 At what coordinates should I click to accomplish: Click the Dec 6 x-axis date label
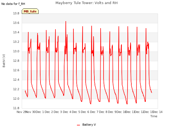pyautogui.click(x=85, y=112)
